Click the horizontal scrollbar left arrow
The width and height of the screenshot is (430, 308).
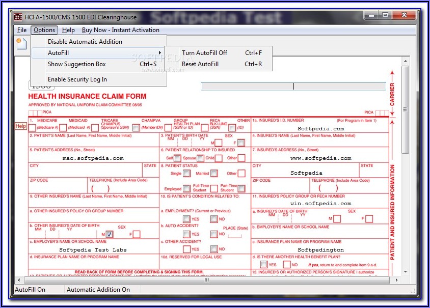[18, 280]
